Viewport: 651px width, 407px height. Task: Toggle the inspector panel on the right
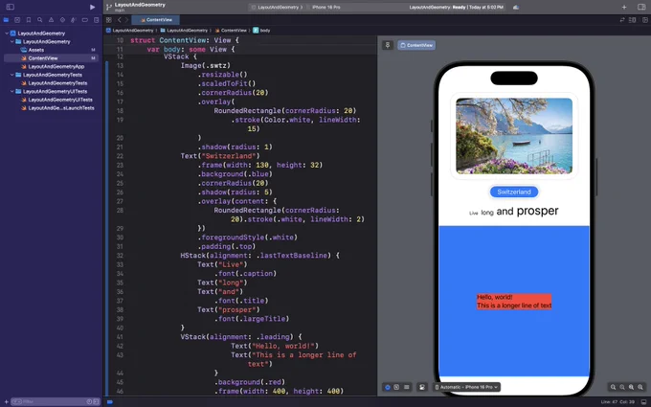coord(641,7)
